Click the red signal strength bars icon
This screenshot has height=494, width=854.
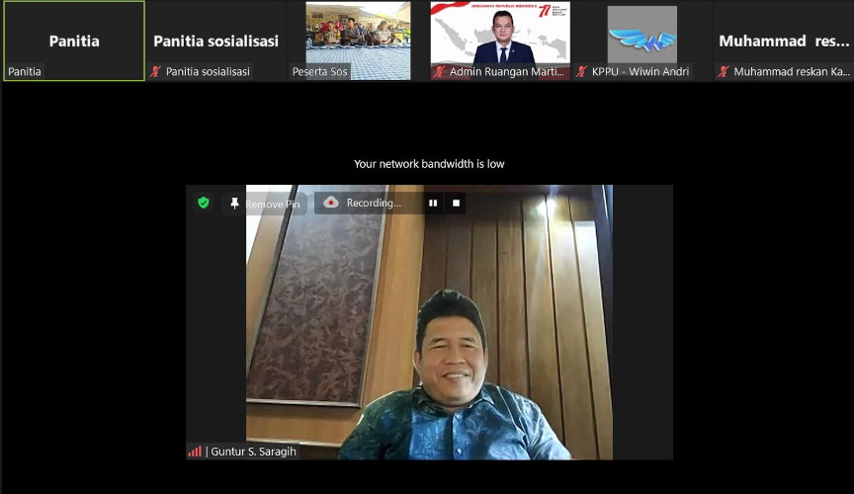pyautogui.click(x=195, y=452)
